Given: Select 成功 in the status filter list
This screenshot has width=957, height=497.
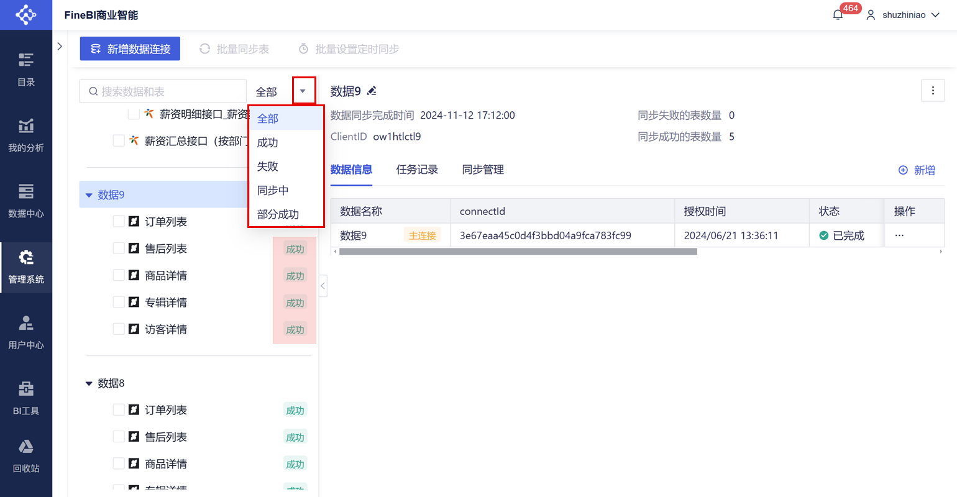Looking at the screenshot, I should (x=286, y=142).
